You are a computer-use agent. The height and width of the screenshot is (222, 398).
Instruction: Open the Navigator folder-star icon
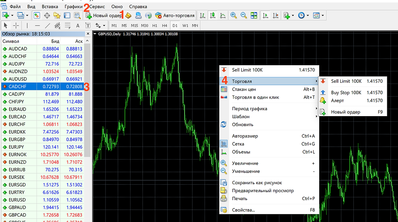pos(57,16)
